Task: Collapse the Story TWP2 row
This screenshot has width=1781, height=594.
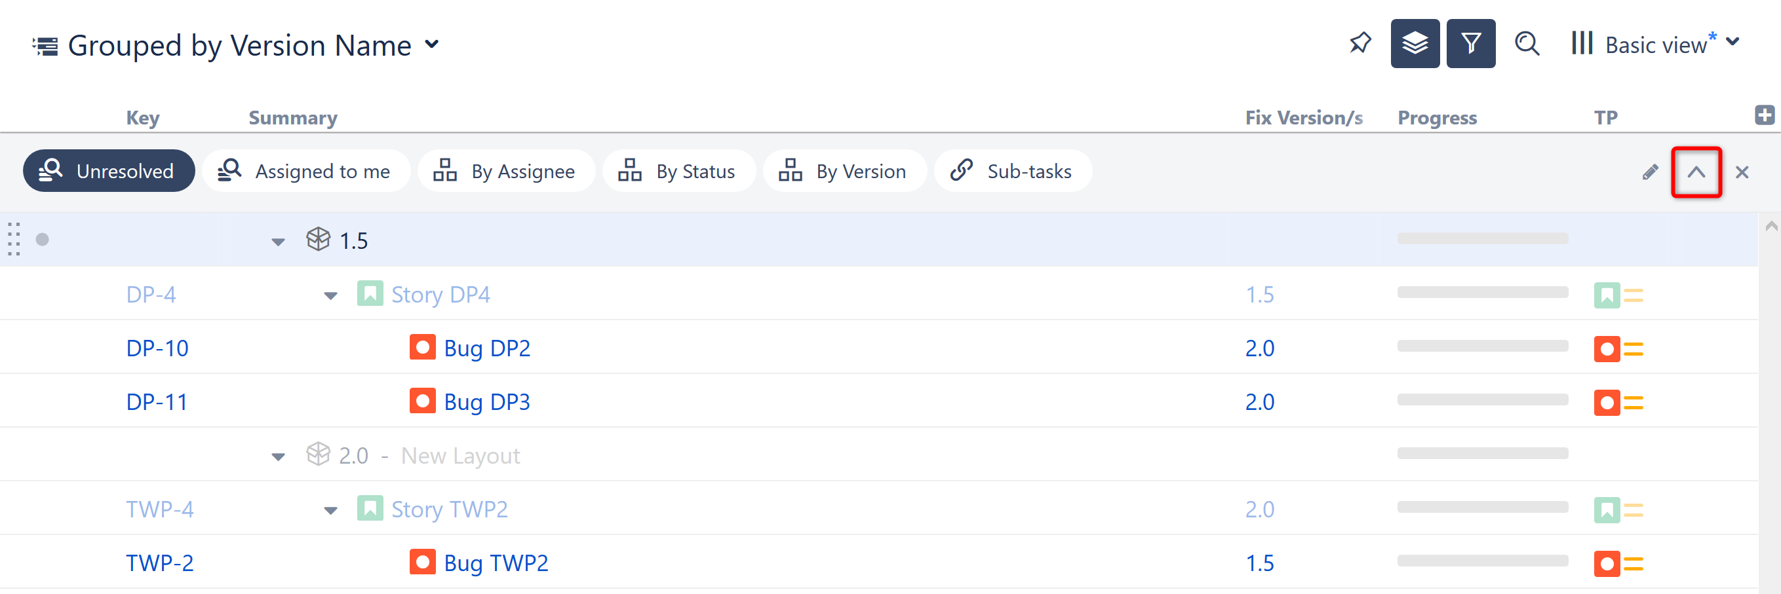Action: pos(330,510)
